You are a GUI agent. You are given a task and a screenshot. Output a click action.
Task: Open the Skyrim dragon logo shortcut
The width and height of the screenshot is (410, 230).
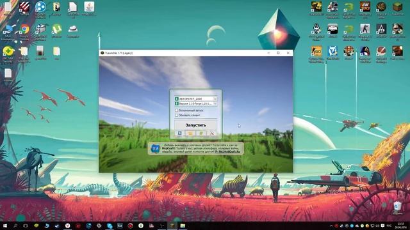click(x=316, y=29)
